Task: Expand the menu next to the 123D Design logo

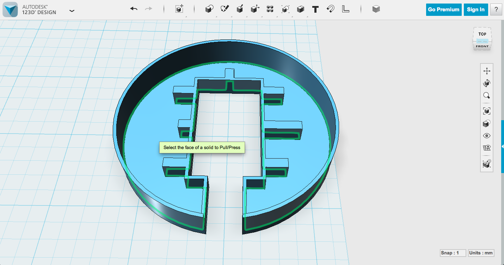Action: coord(72,11)
